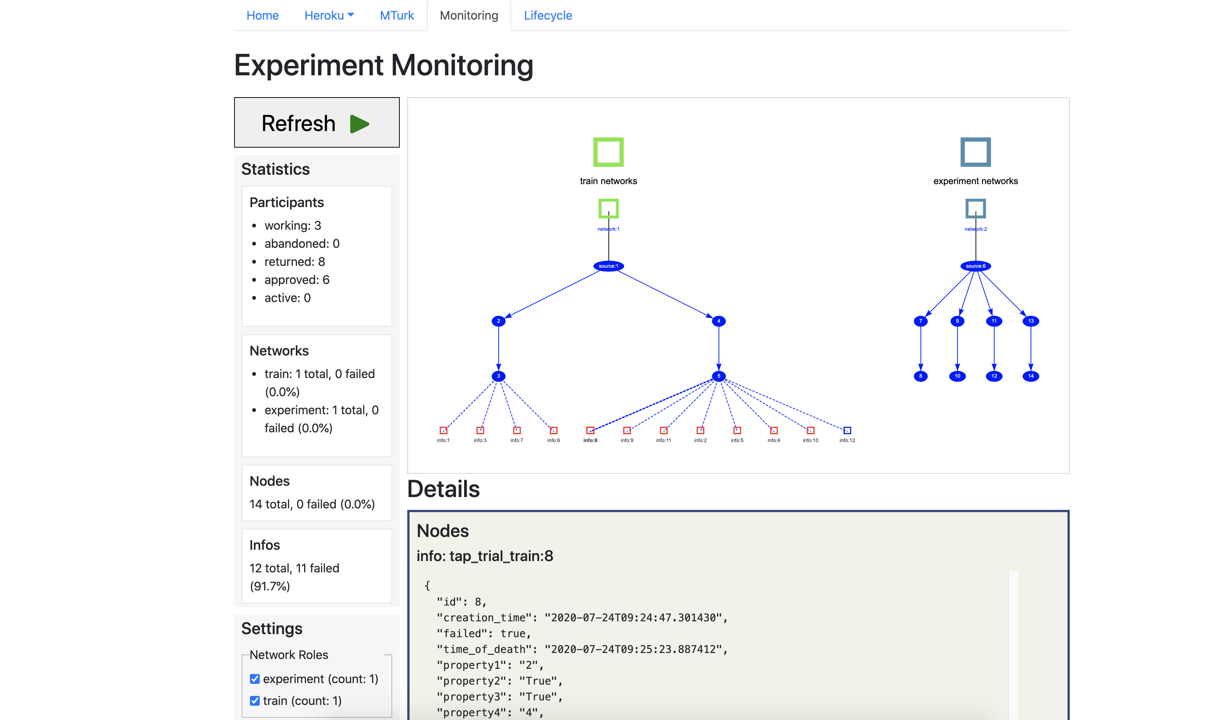Image resolution: width=1206 pixels, height=720 pixels.
Task: Click node 13 in the experiment network
Action: (x=1031, y=321)
